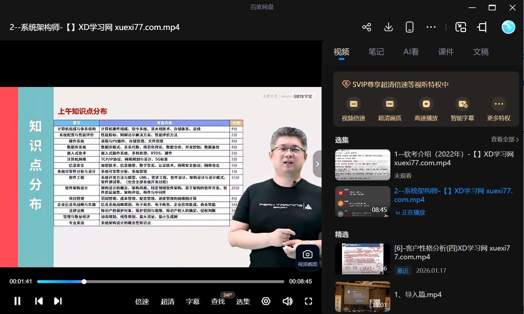
Task: Click the share icon in header
Action: click(x=366, y=27)
